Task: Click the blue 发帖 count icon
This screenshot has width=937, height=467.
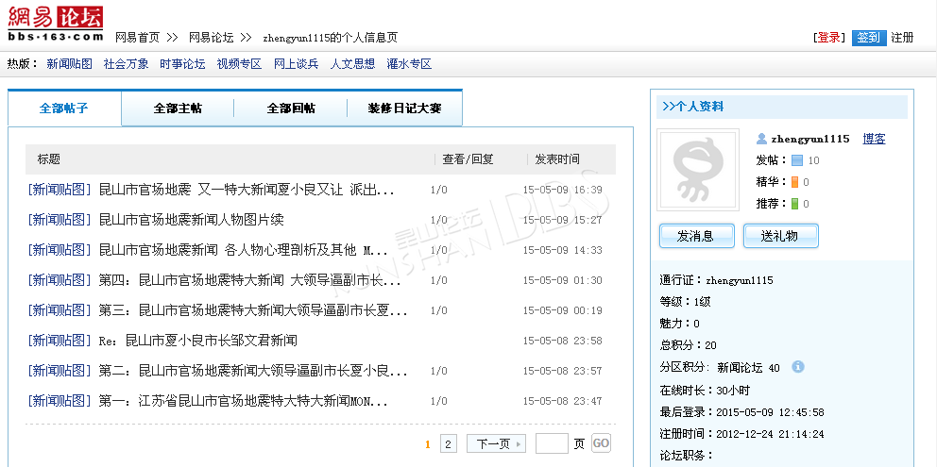Action: [x=796, y=160]
